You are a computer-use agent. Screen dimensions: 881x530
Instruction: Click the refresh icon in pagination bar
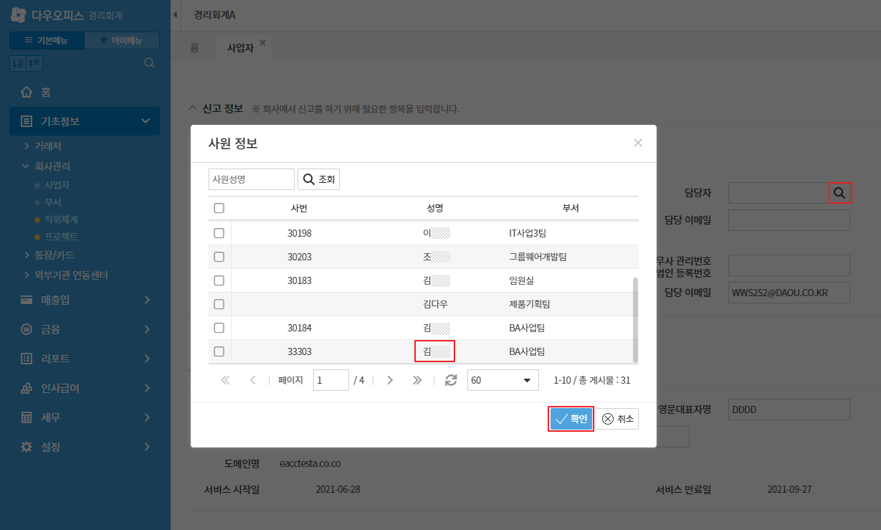[x=451, y=380]
